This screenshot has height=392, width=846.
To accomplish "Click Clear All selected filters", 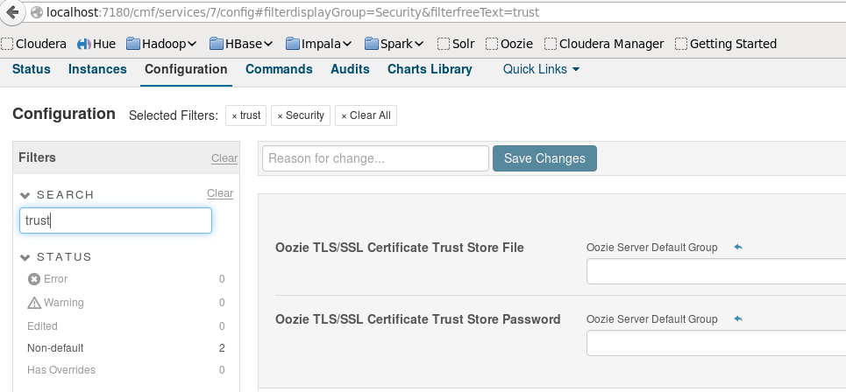I will [x=366, y=115].
